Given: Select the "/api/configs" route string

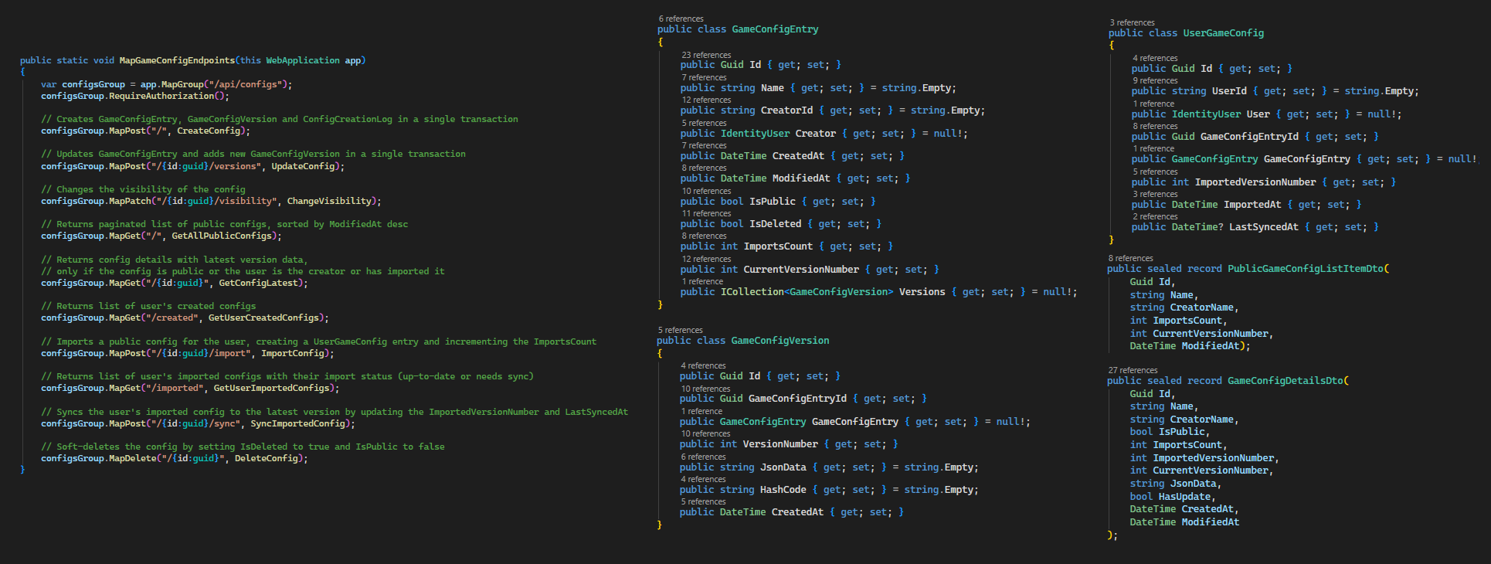Looking at the screenshot, I should point(246,84).
